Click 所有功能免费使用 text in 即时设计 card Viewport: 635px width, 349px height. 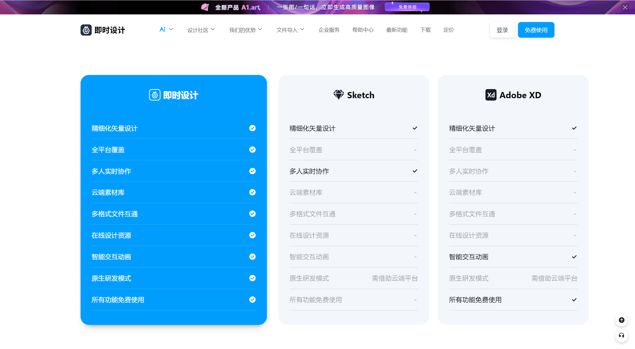coord(118,300)
